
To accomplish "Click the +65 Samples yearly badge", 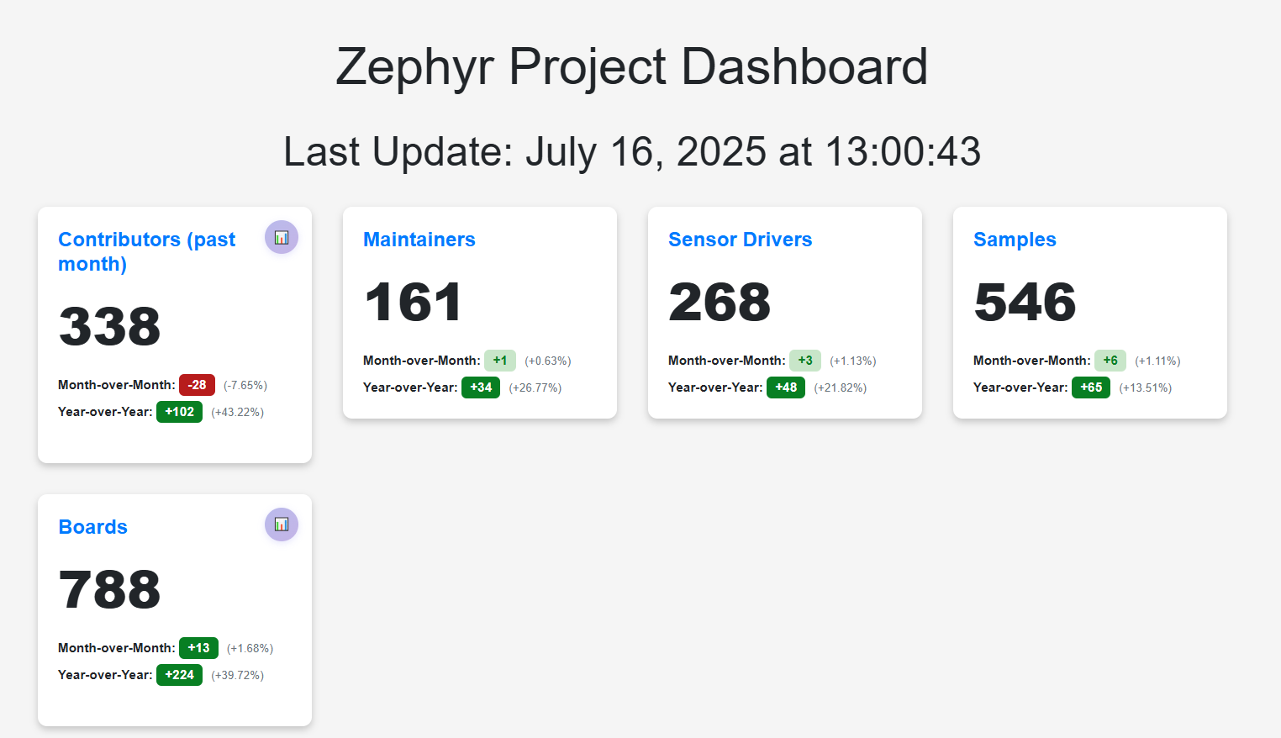I will [x=1091, y=387].
